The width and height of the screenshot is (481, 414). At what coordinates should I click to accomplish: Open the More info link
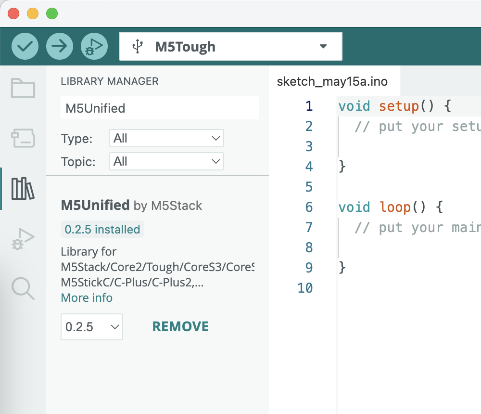tap(87, 298)
